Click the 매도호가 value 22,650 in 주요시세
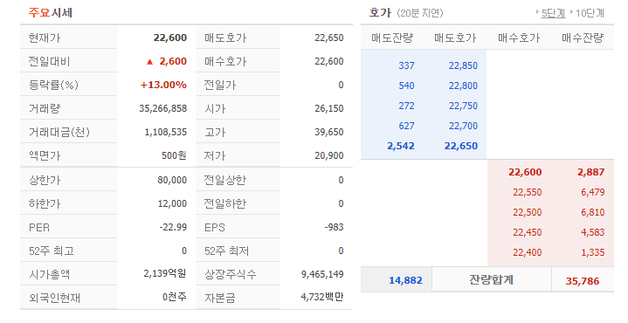This screenshot has width=628, height=323. click(329, 38)
